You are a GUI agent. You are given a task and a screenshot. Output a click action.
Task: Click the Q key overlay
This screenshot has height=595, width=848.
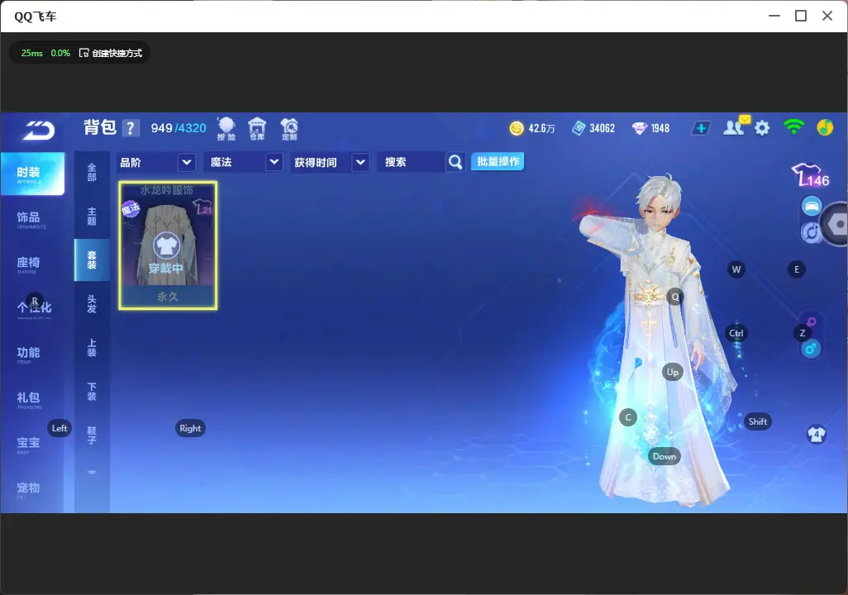675,297
